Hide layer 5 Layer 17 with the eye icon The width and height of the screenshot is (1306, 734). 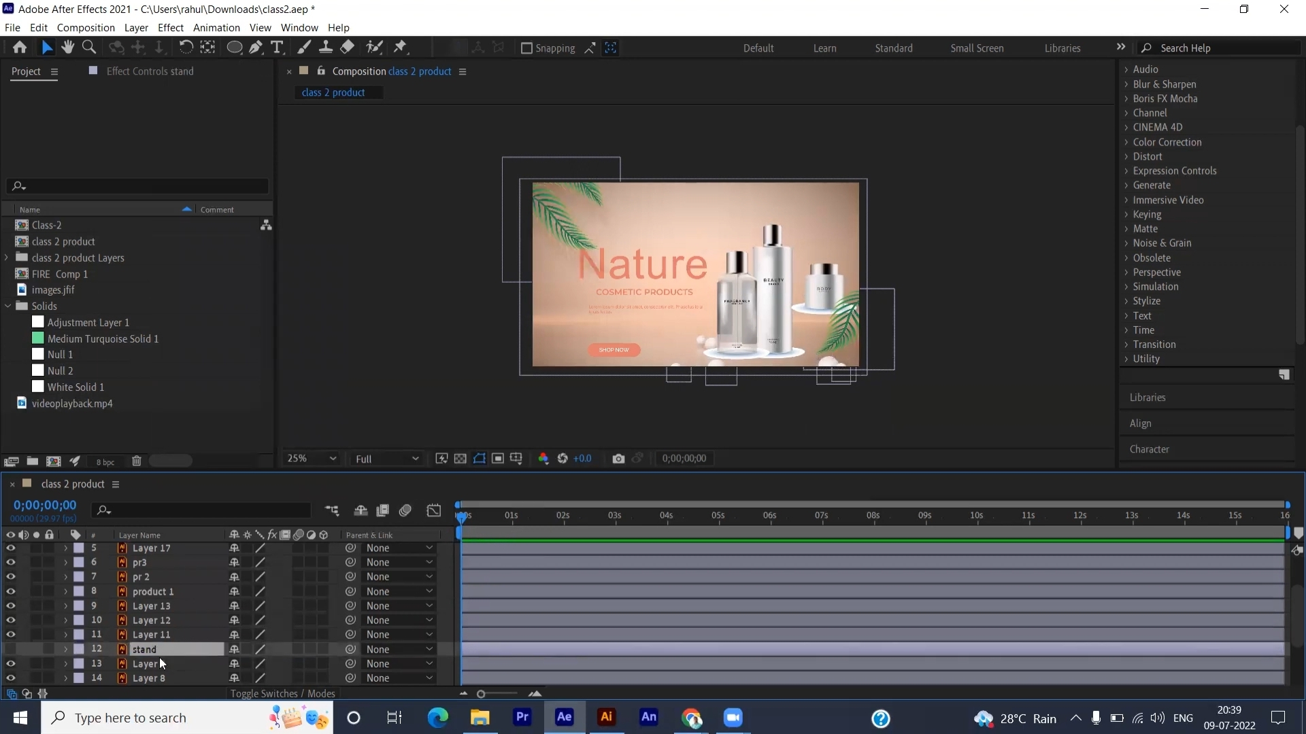(x=10, y=548)
